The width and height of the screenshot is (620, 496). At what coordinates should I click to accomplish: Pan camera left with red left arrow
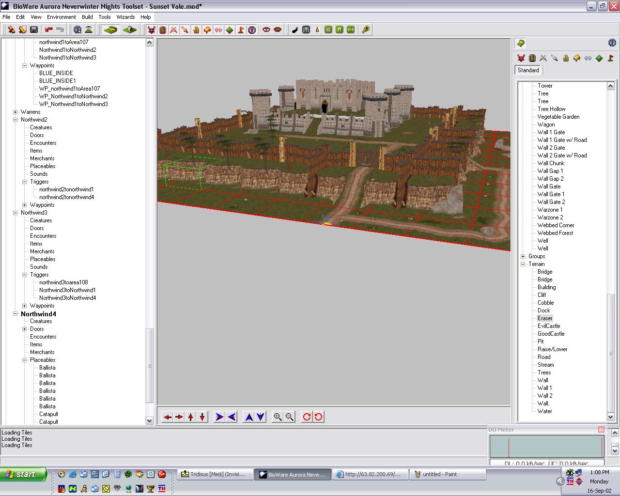coord(168,417)
